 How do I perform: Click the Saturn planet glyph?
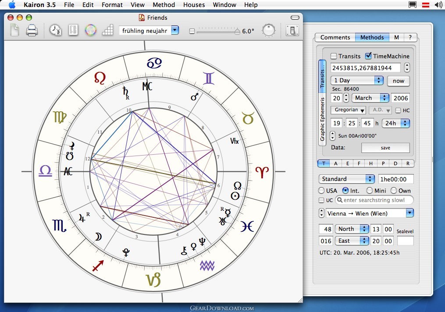pyautogui.click(x=125, y=91)
